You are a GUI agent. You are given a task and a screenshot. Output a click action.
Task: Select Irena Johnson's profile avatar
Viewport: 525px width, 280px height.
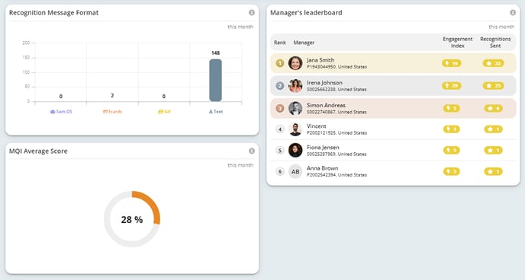(x=295, y=86)
